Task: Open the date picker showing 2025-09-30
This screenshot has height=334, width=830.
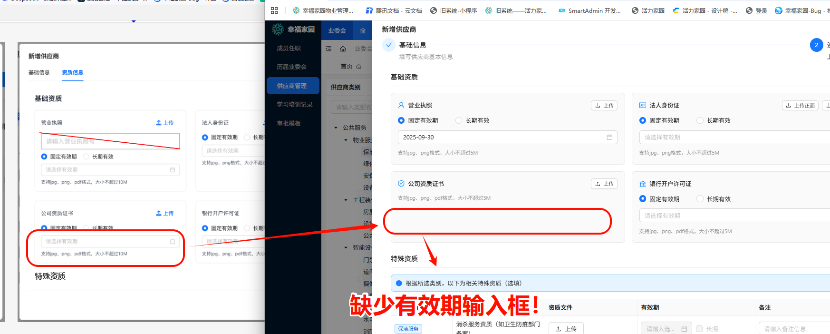Action: point(508,137)
